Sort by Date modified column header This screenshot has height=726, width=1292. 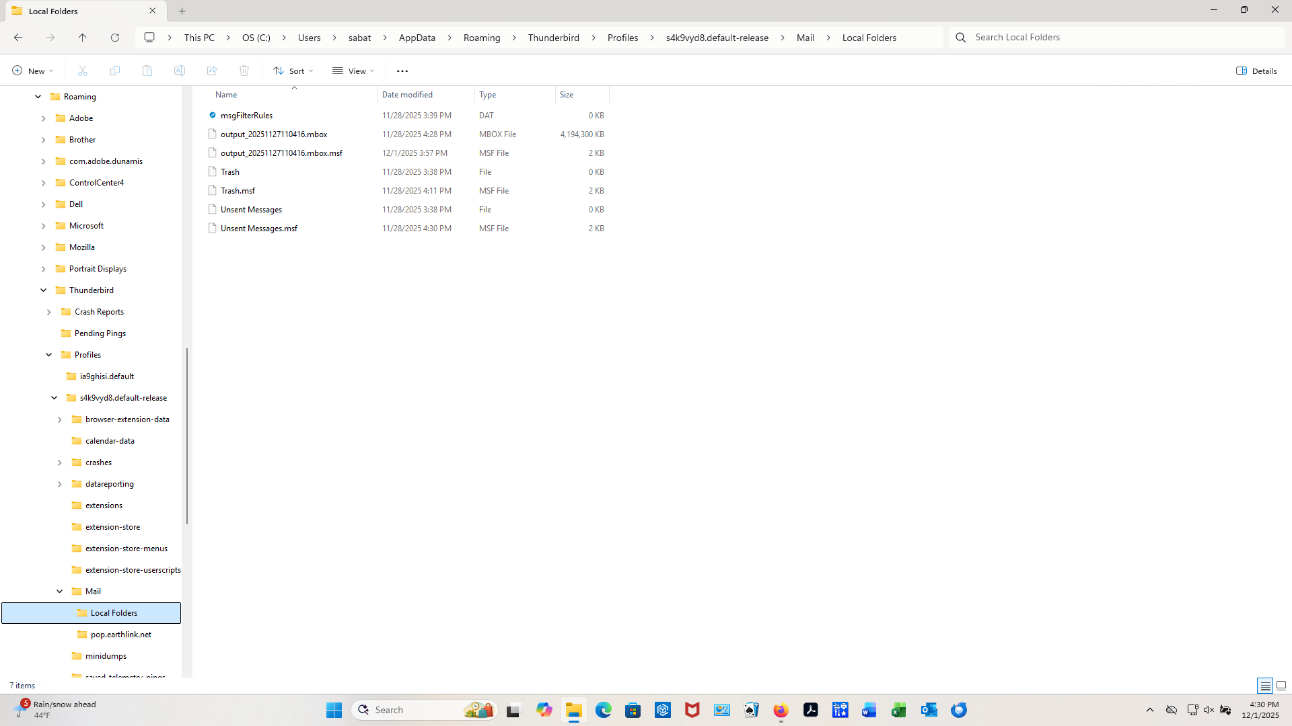(x=407, y=95)
